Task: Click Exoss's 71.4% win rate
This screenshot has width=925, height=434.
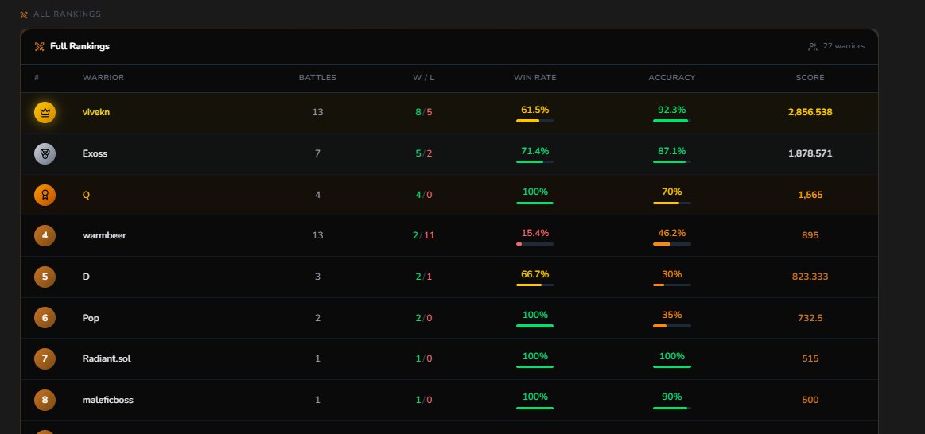Action: point(535,152)
